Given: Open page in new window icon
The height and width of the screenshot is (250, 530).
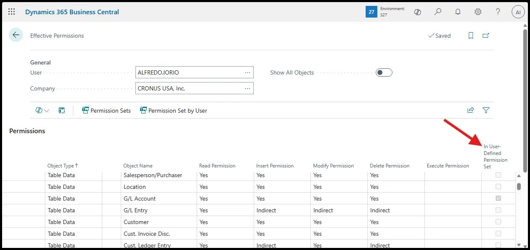Looking at the screenshot, I should [x=486, y=36].
